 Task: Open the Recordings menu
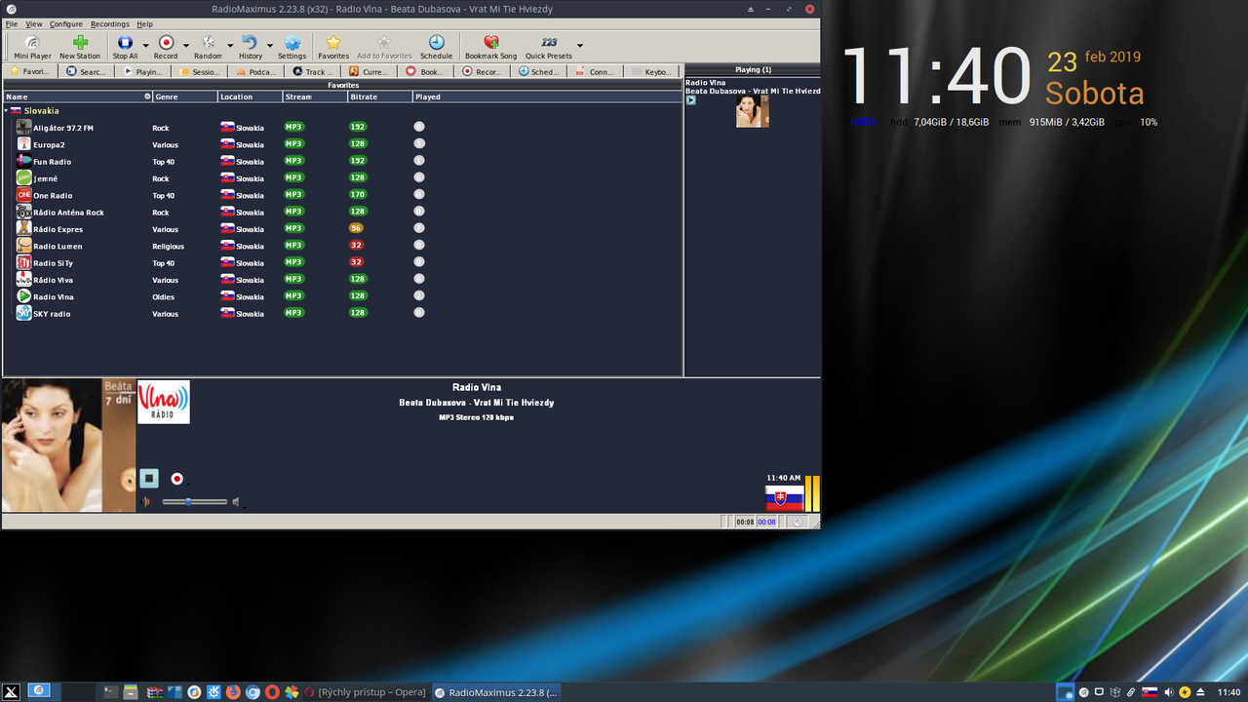tap(109, 23)
